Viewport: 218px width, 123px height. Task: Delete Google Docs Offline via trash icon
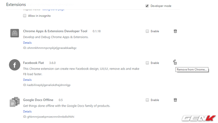pyautogui.click(x=175, y=100)
